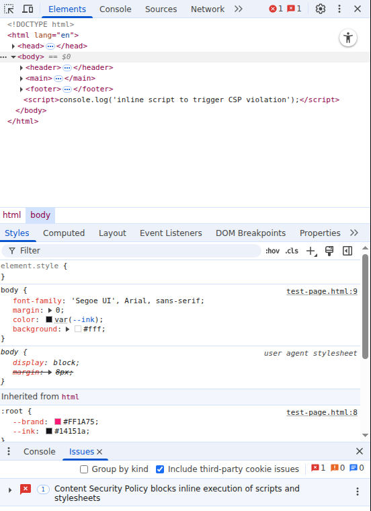Toggle the computed styles sidebar icon
The height and width of the screenshot is (511, 371).
[347, 251]
